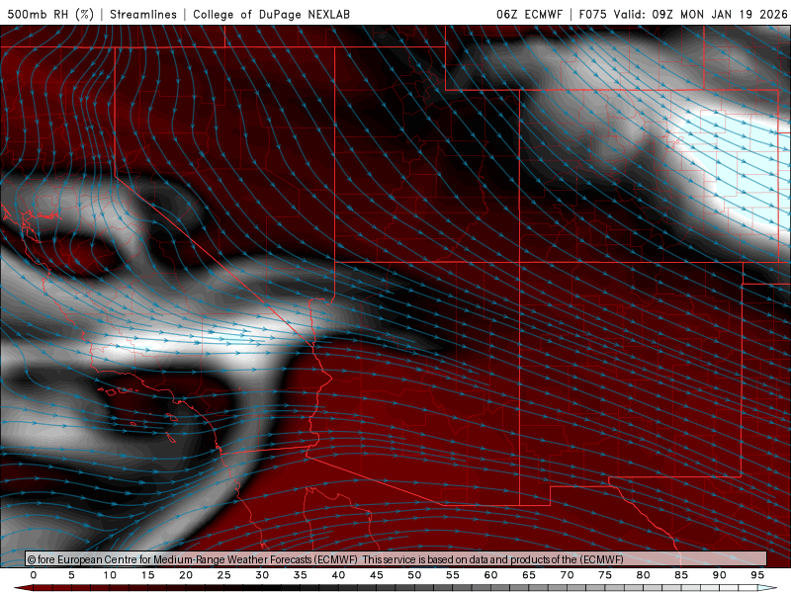Click the '06Z ECMWF' model run label
The height and width of the screenshot is (593, 791).
[x=529, y=14]
